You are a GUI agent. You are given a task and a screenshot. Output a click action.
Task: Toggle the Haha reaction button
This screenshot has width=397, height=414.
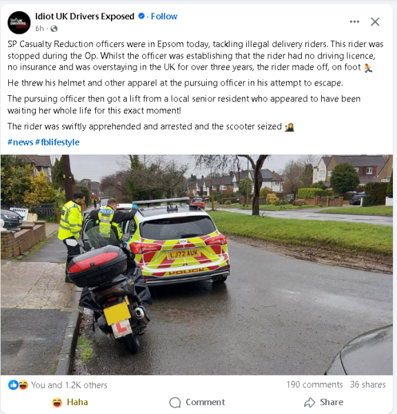coord(70,402)
